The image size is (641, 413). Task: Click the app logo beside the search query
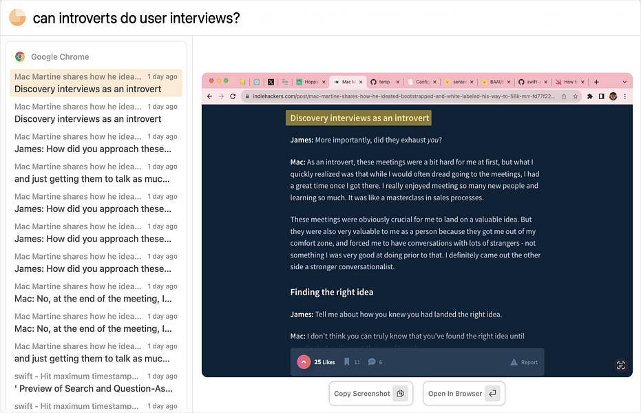click(17, 17)
